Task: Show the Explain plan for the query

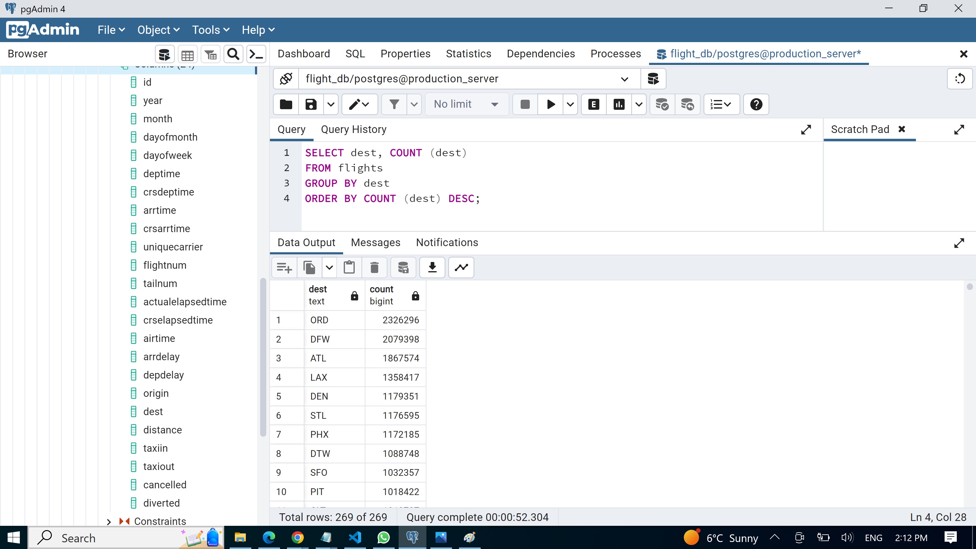Action: (593, 104)
